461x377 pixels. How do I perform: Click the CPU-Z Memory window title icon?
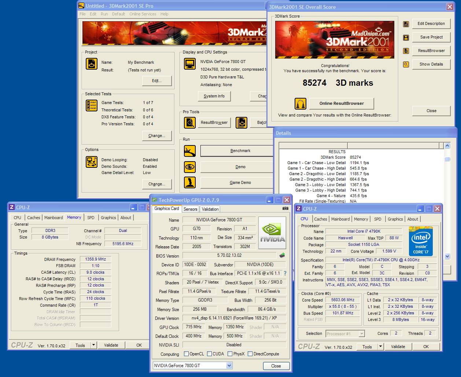(x=12, y=207)
